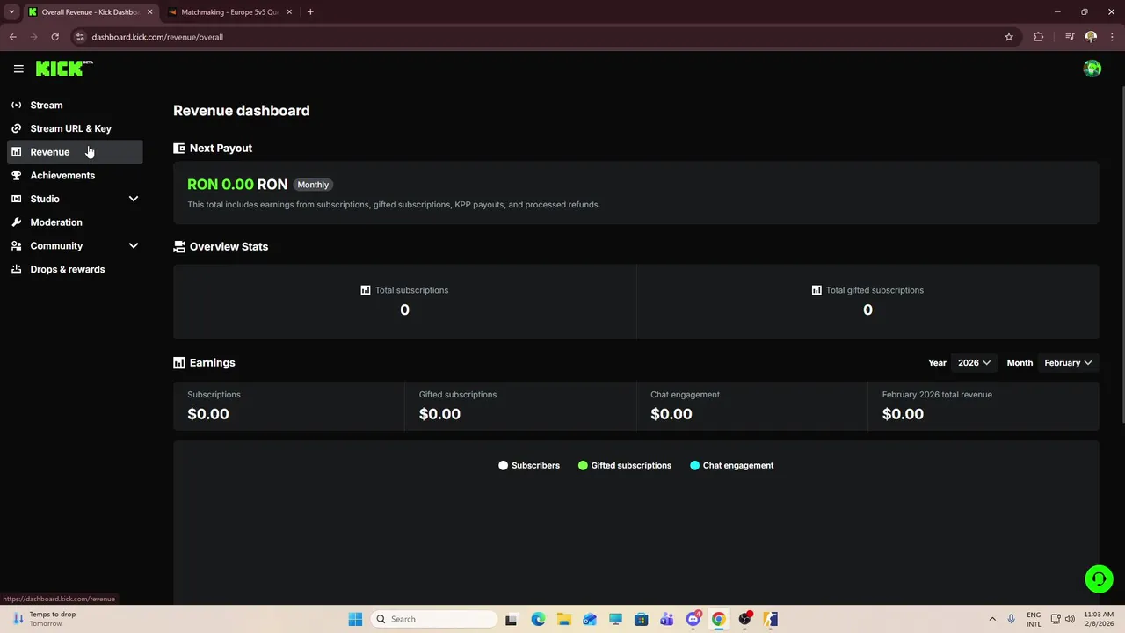Open Microsoft Edge from taskbar

tap(538, 619)
